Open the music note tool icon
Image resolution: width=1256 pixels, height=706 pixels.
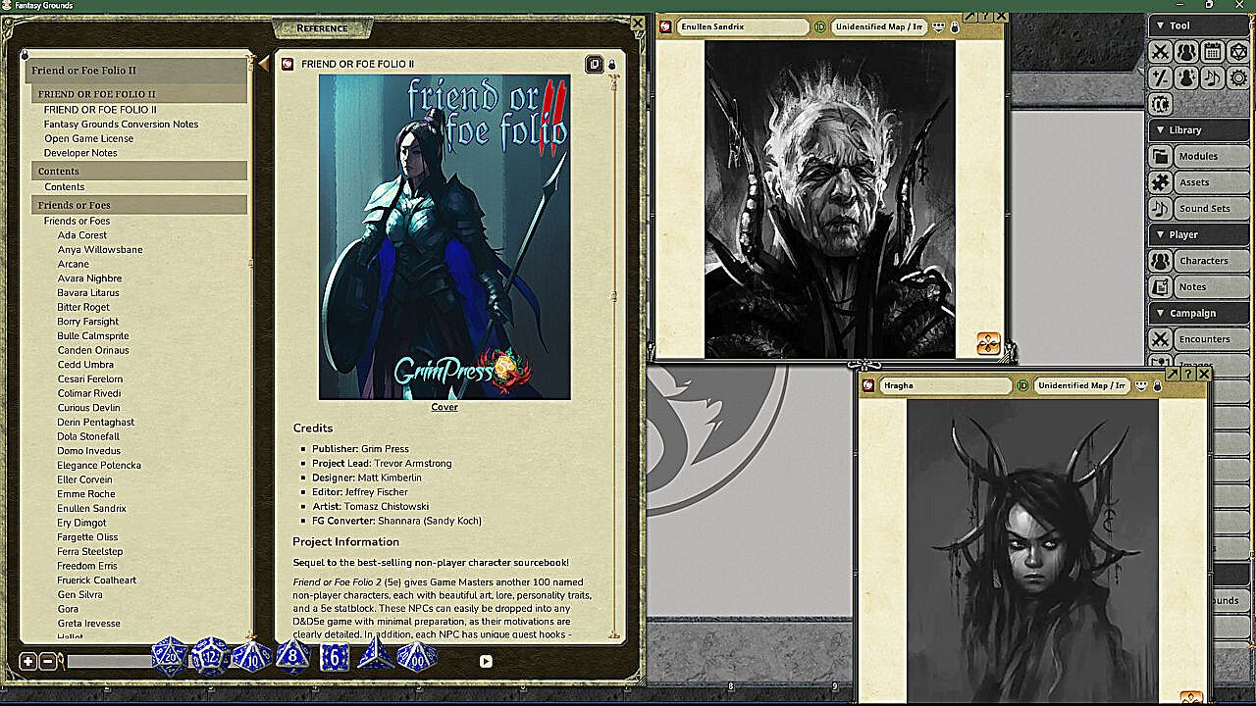pyautogui.click(x=1213, y=77)
